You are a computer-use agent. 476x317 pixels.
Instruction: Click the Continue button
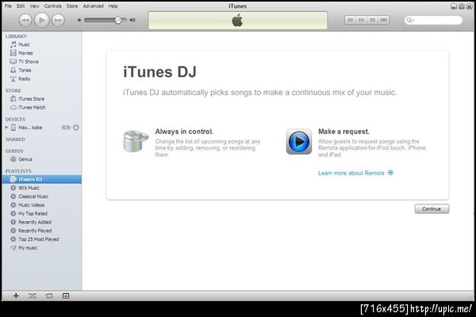(x=432, y=209)
